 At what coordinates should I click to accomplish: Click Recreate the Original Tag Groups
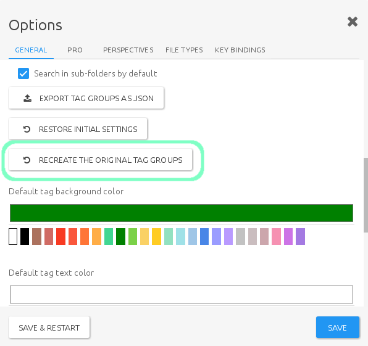pyautogui.click(x=101, y=160)
